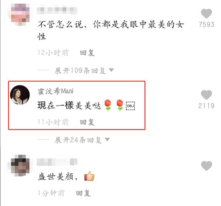Image resolution: width=221 pixels, height=206 pixels.
Task: Open 霍汶希Mani's profile avatar
Action: point(20,95)
